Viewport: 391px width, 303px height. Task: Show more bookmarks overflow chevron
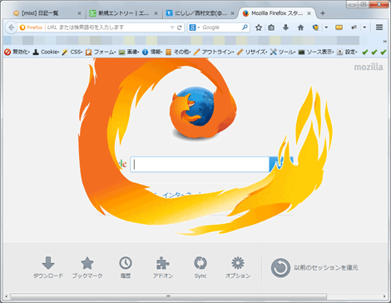(x=385, y=42)
